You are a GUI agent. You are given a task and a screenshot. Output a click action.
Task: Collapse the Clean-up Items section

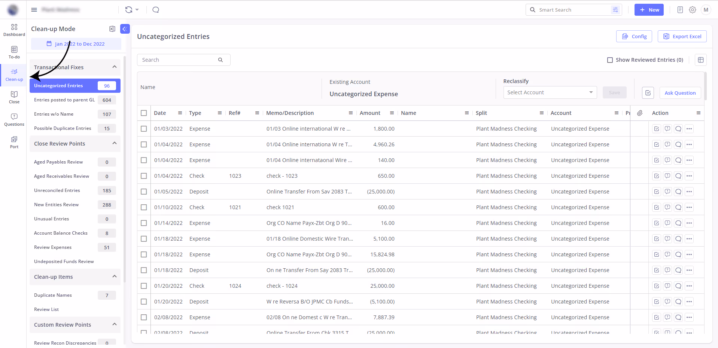coord(115,277)
